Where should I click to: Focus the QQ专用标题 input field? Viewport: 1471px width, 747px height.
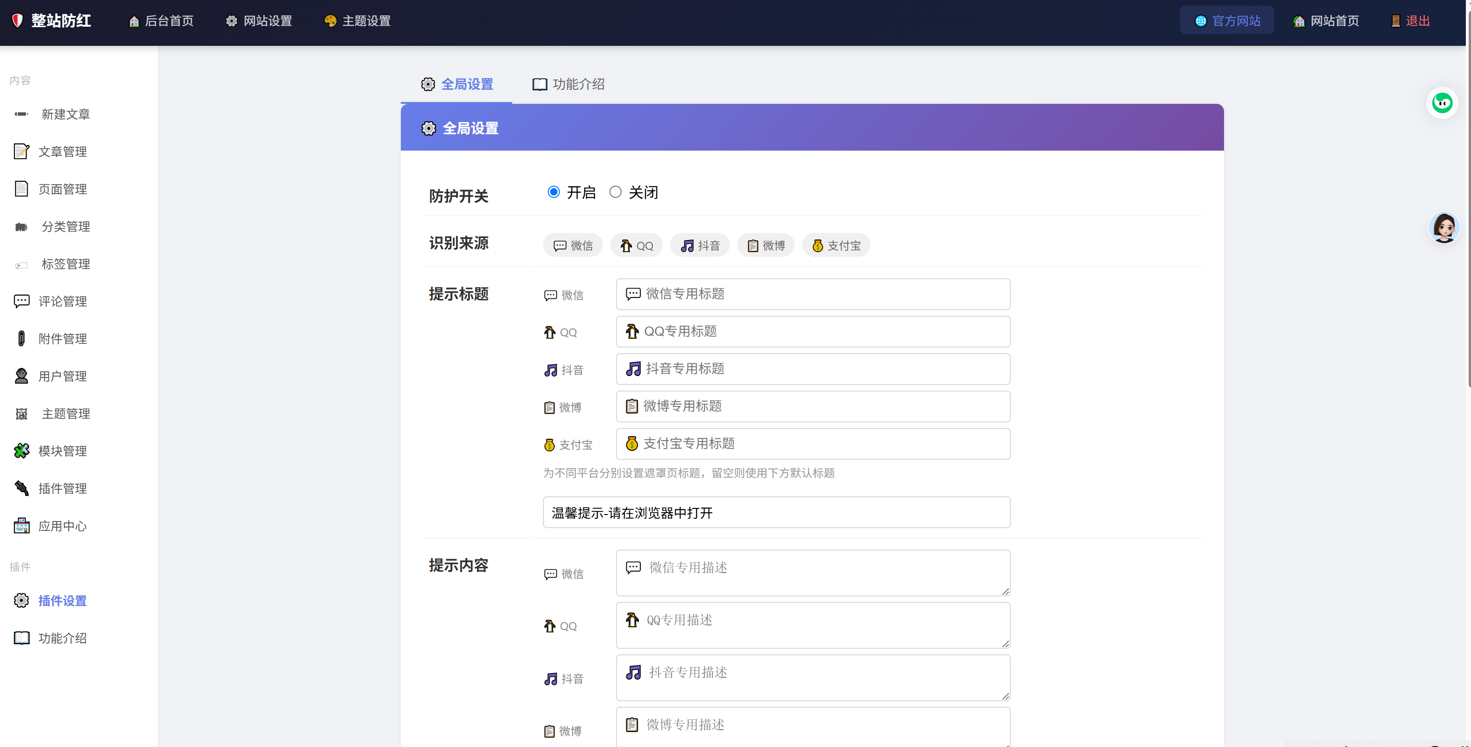click(813, 331)
